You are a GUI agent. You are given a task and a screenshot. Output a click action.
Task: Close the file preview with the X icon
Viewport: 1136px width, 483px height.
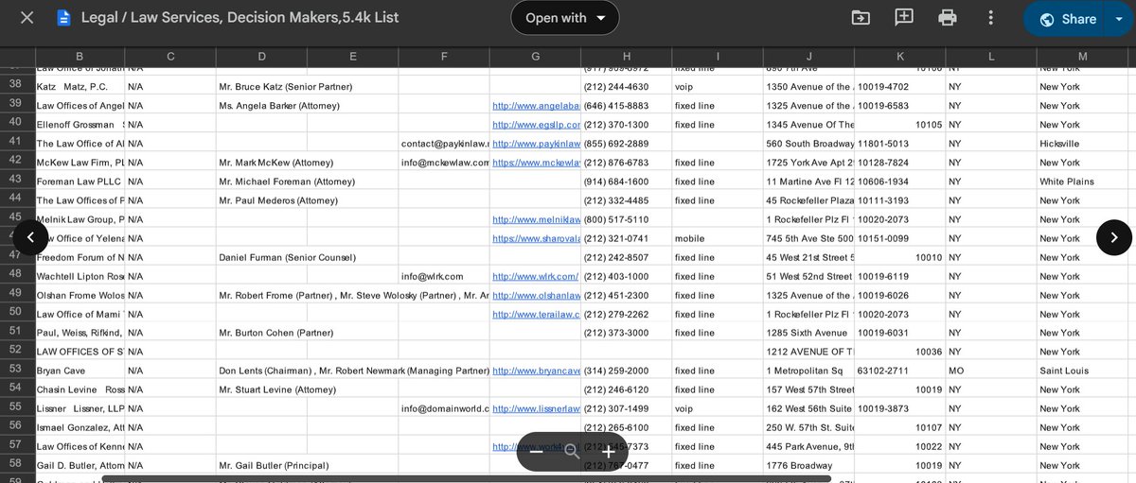point(27,18)
